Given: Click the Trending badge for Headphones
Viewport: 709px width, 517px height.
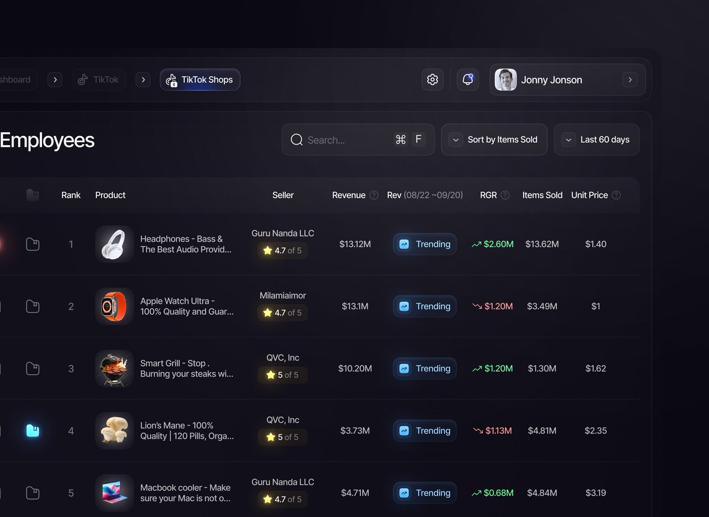Looking at the screenshot, I should 425,244.
